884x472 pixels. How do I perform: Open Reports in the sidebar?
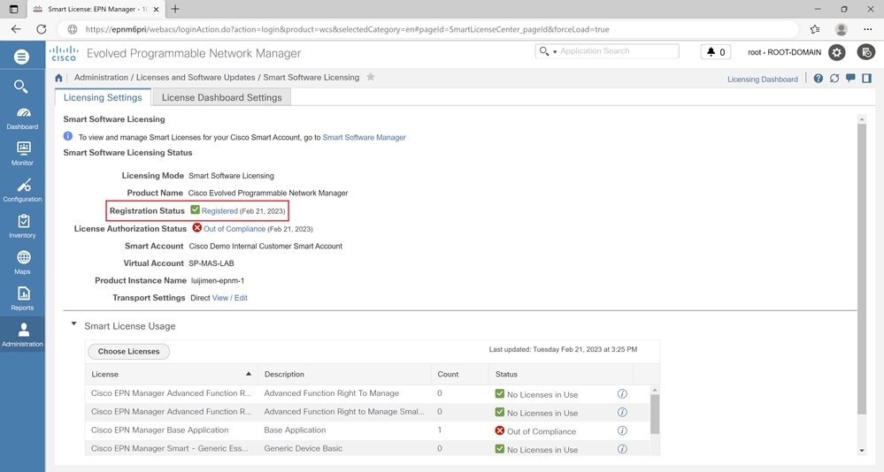pyautogui.click(x=22, y=299)
